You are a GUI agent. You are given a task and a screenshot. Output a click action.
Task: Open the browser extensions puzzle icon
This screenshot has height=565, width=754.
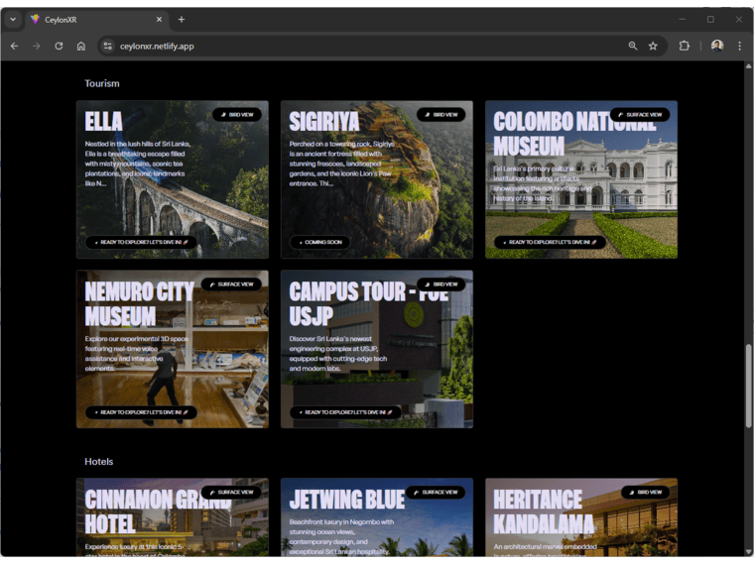pyautogui.click(x=684, y=46)
